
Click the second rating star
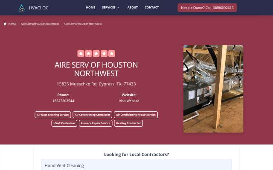coord(88,54)
